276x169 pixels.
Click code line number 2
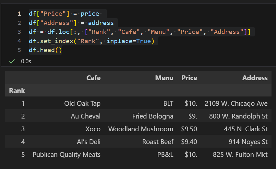(x=19, y=23)
